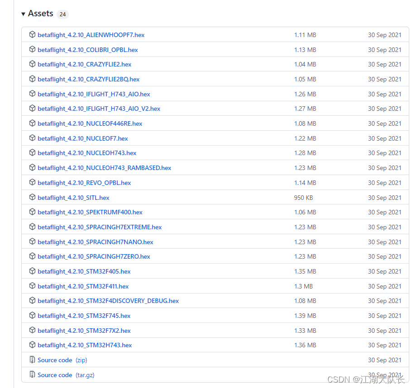412x388 pixels.
Task: Click package icon beside STM32F411.hex
Action: click(x=32, y=286)
